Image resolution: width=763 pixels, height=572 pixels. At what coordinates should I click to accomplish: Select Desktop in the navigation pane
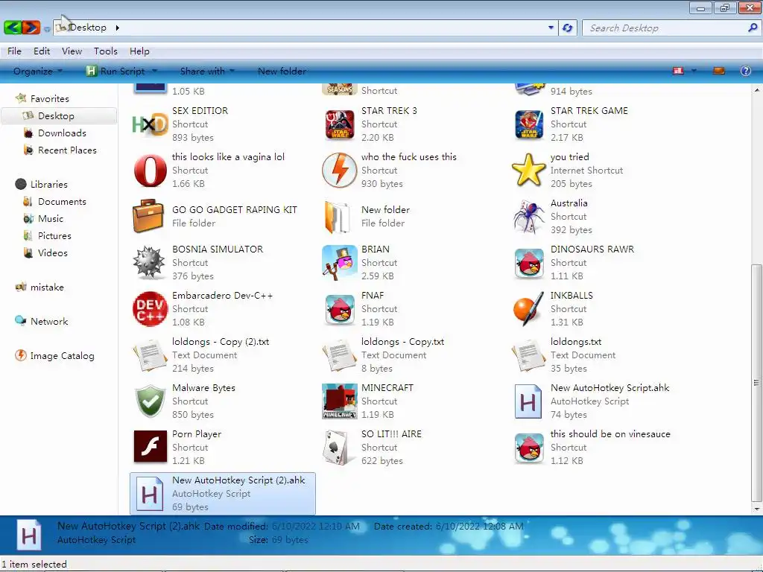(59, 115)
